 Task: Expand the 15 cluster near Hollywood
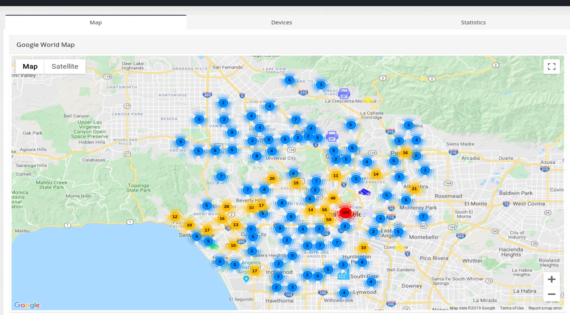[x=296, y=183]
